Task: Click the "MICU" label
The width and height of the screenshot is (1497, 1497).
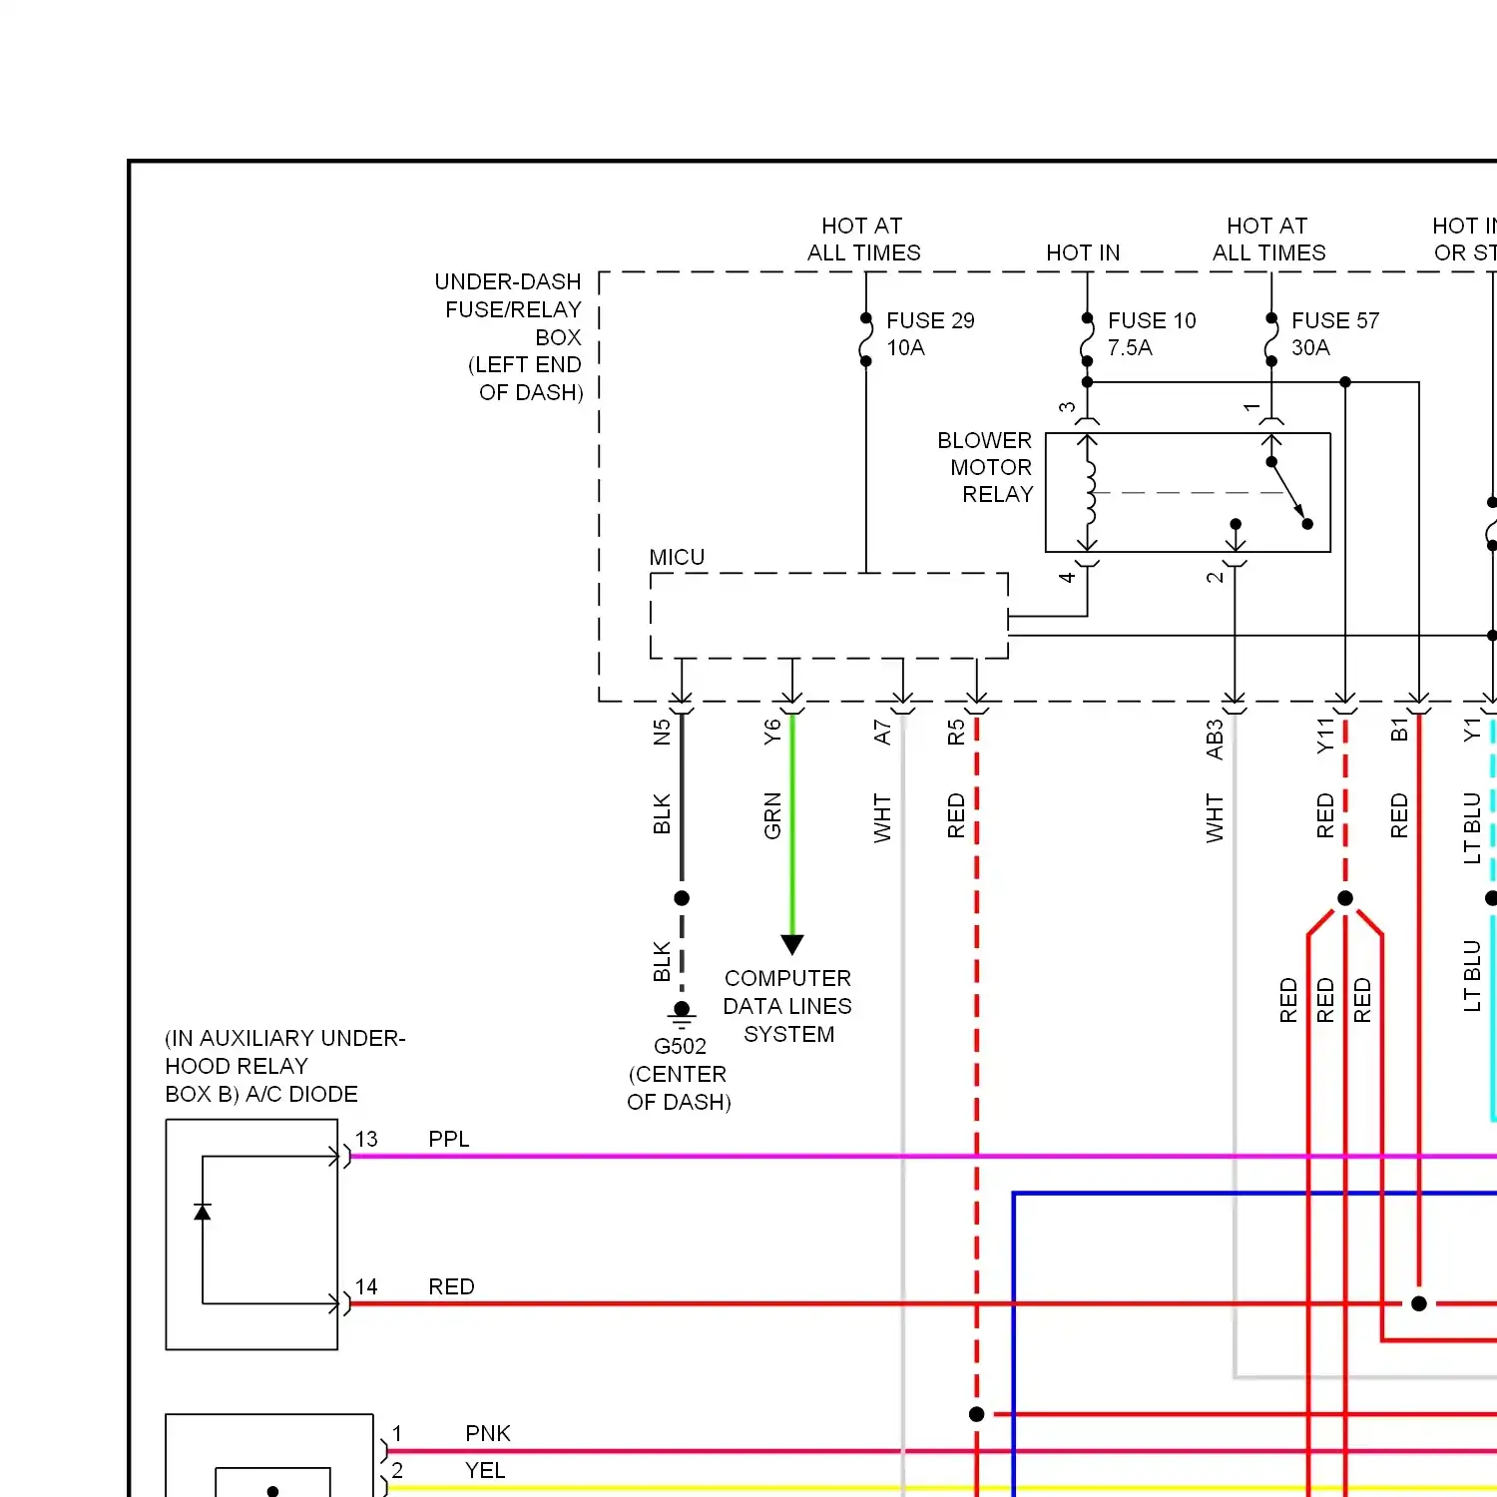Action: (677, 557)
